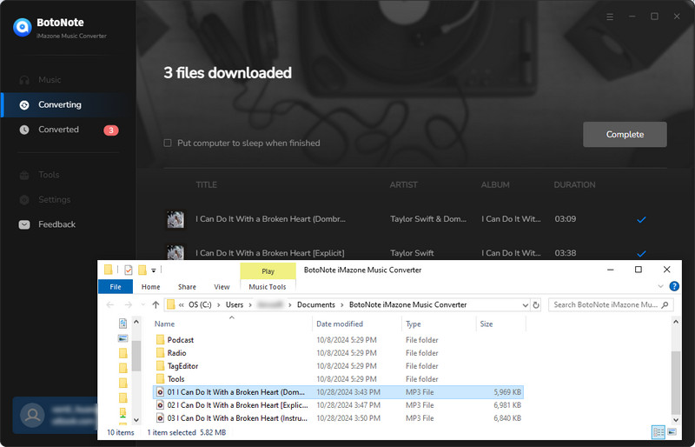Enable Put computer to sleep when finished

point(168,143)
